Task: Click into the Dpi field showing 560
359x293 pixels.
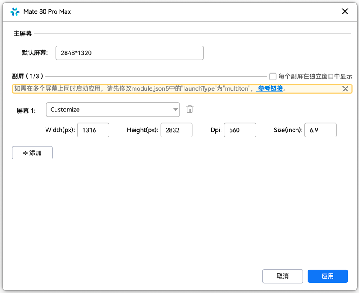Action: (240, 130)
